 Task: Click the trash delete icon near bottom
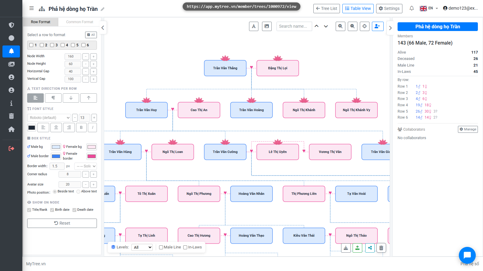click(381, 248)
